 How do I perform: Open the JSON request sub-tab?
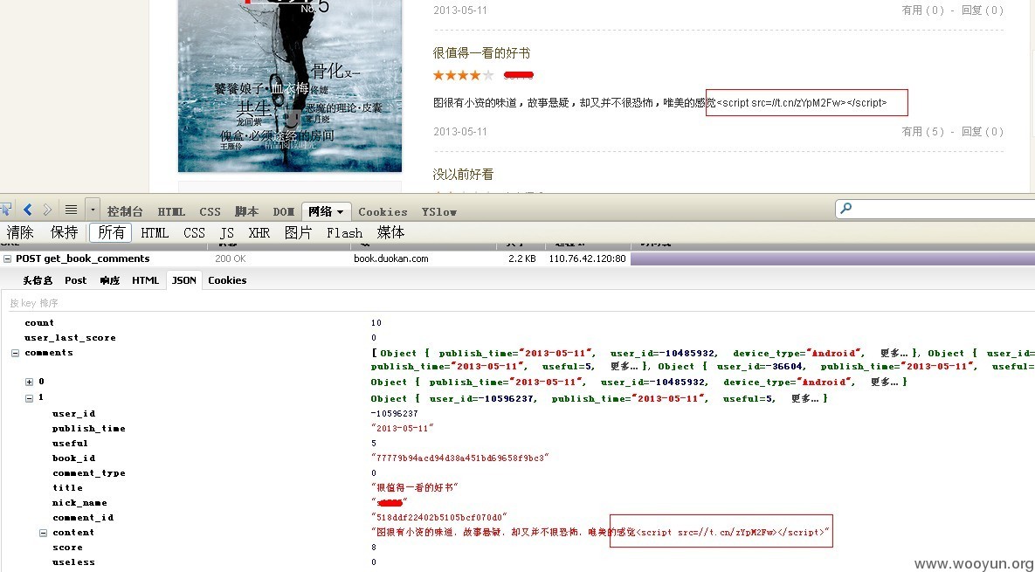184,280
